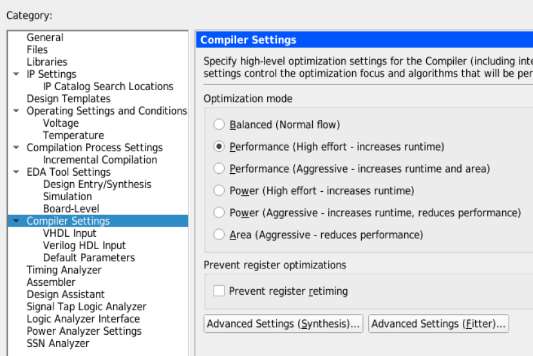Go to the Timing Analyzer category

pyautogui.click(x=64, y=270)
